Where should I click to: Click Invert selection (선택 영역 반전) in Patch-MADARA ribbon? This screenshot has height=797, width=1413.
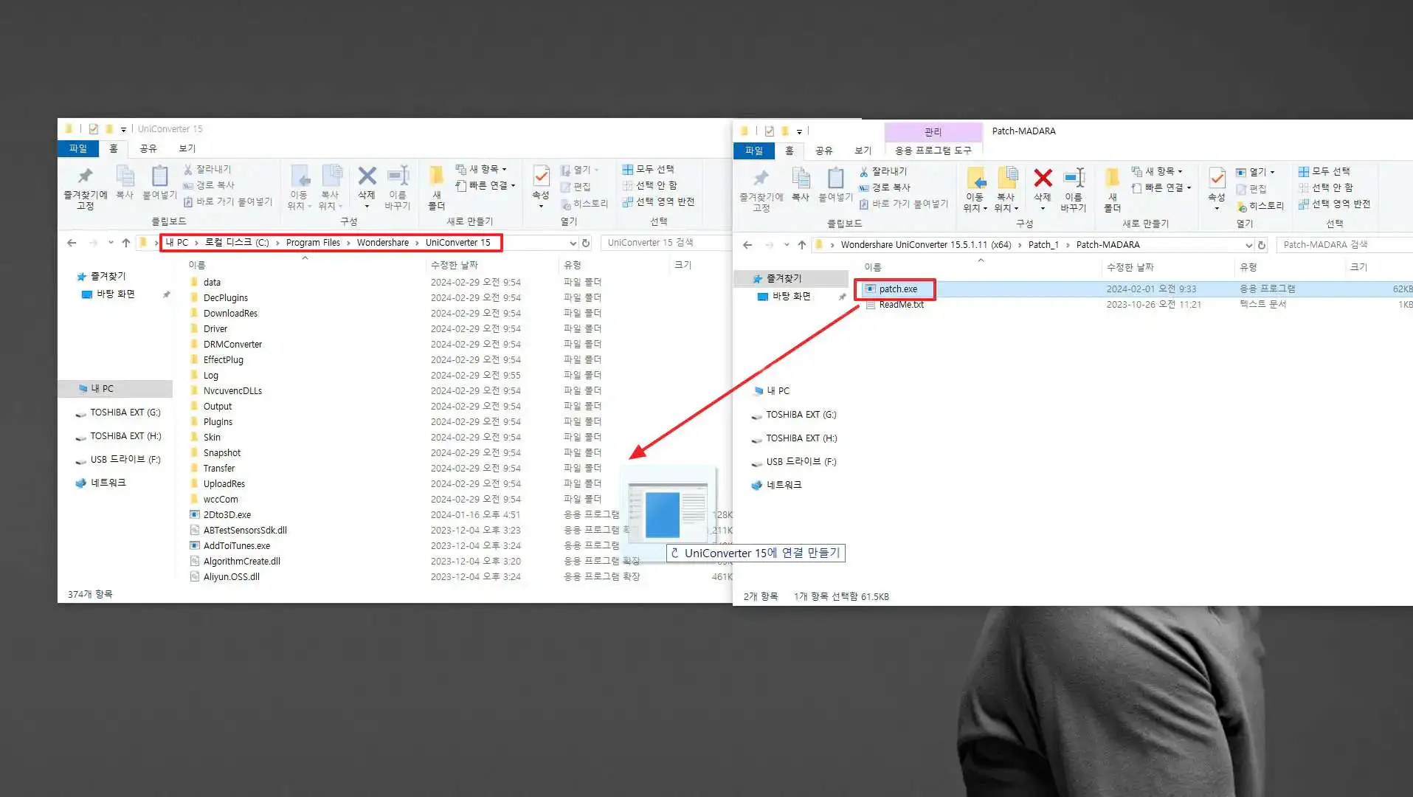point(1334,204)
